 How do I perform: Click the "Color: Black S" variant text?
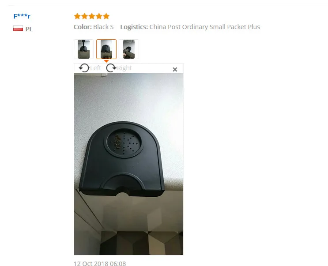tap(94, 27)
